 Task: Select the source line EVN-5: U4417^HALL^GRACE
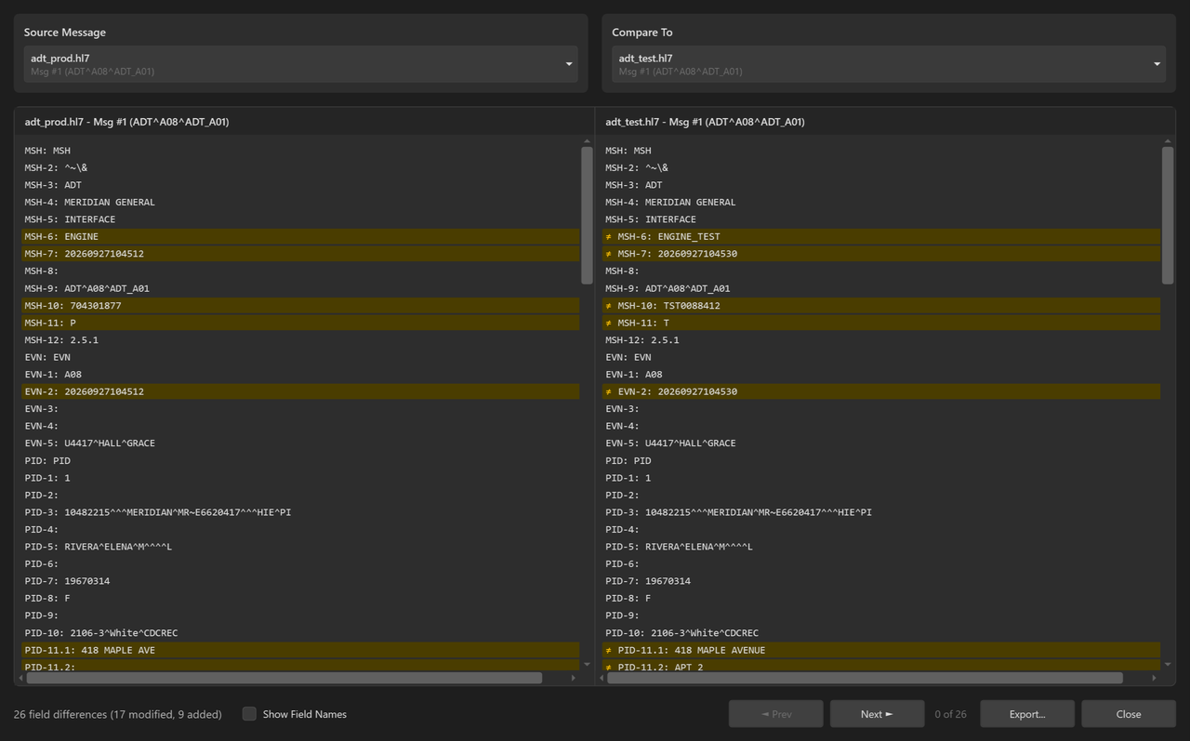[300, 443]
